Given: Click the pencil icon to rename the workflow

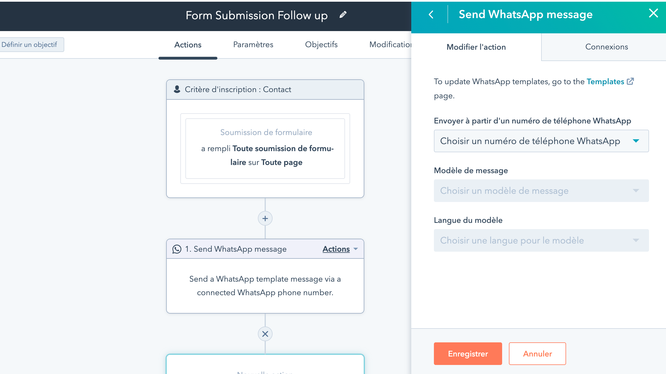Looking at the screenshot, I should coord(343,15).
